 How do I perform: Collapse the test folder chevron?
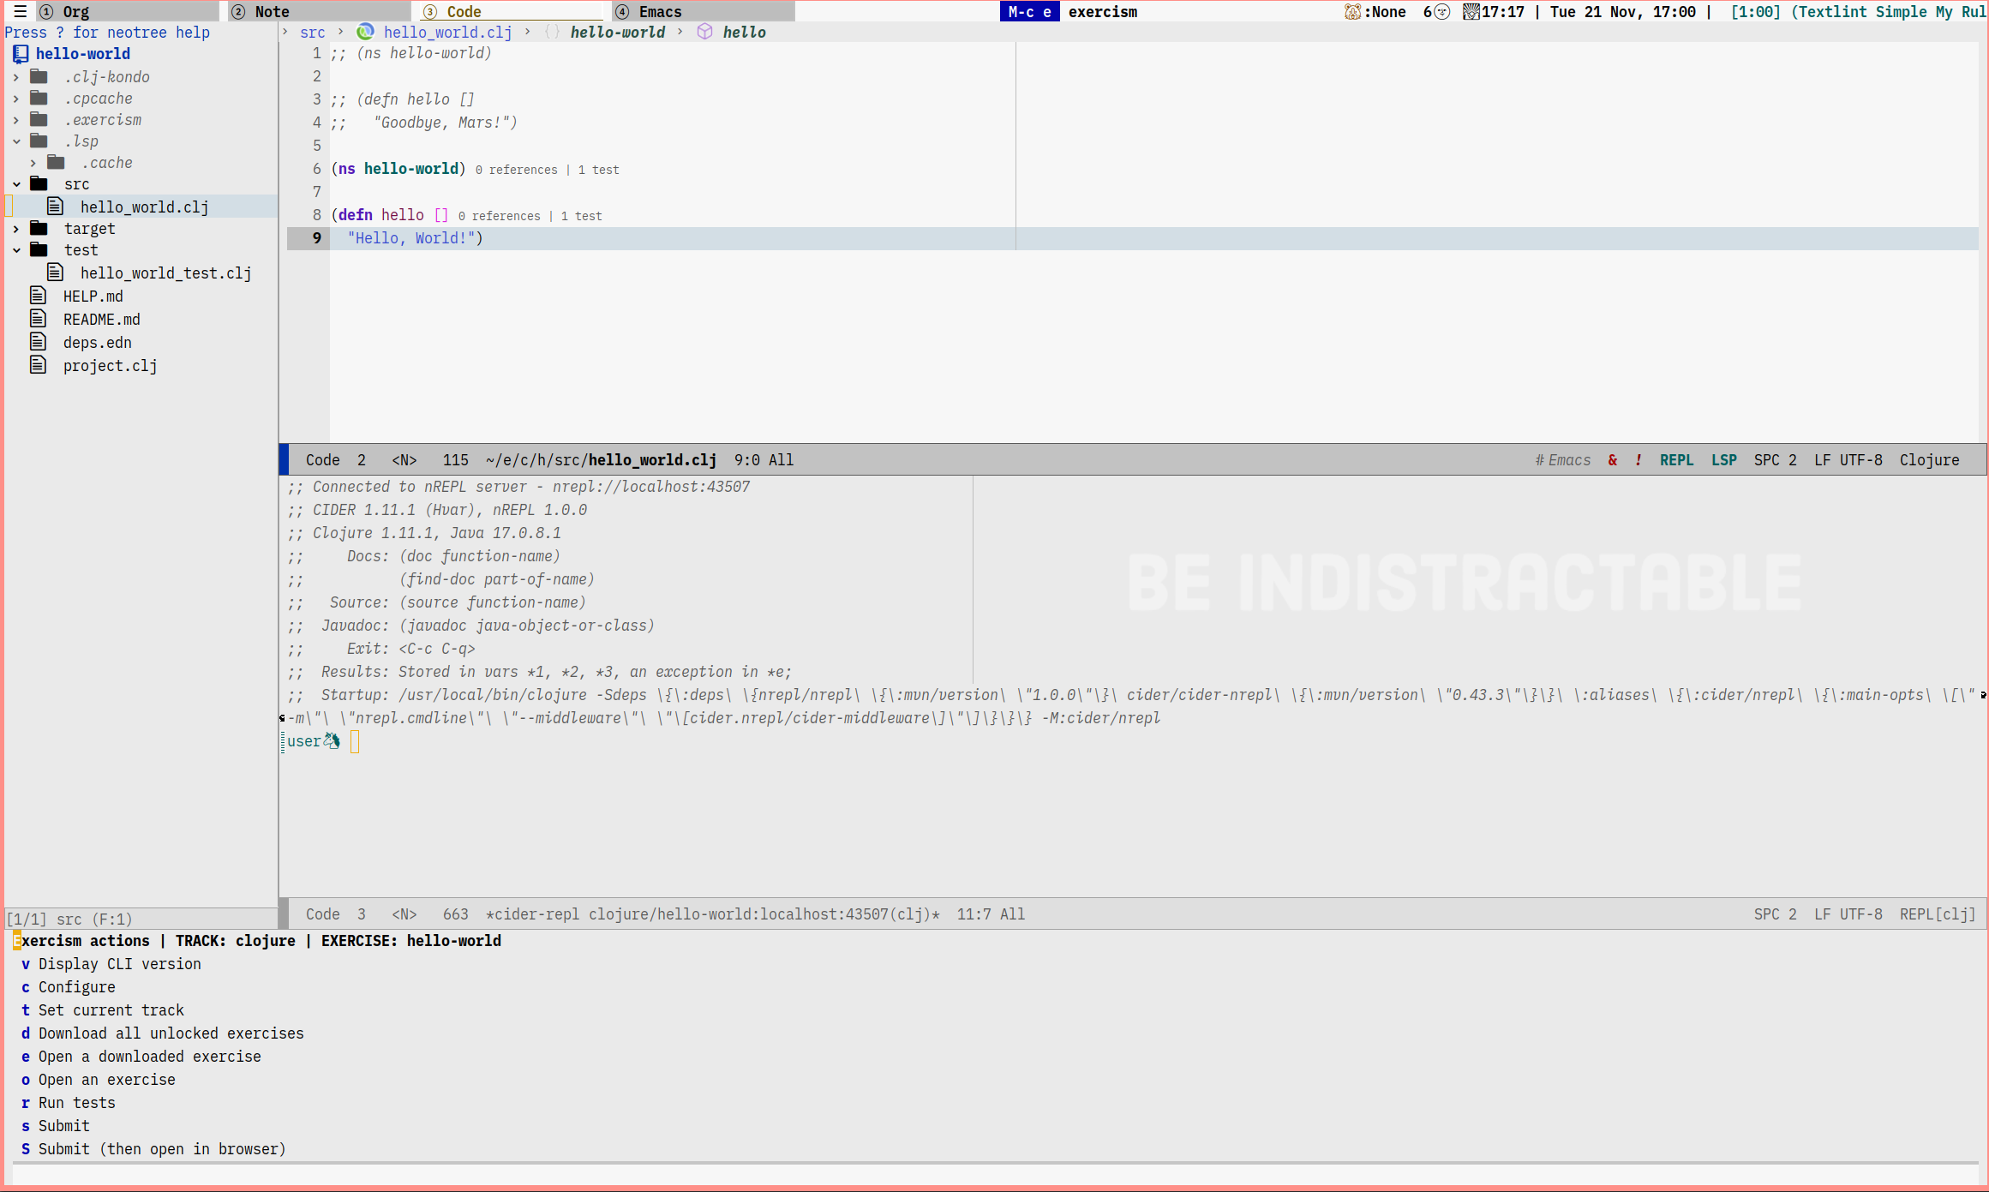(16, 250)
